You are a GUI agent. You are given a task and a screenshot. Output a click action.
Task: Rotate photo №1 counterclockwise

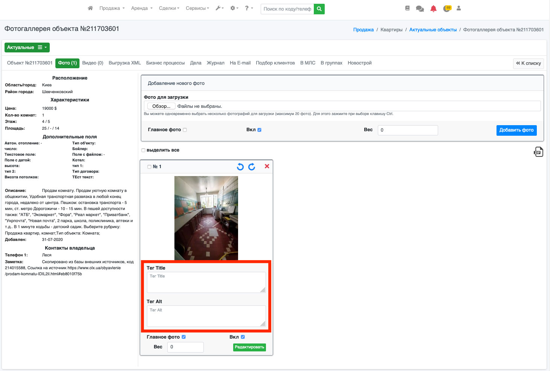pyautogui.click(x=240, y=167)
